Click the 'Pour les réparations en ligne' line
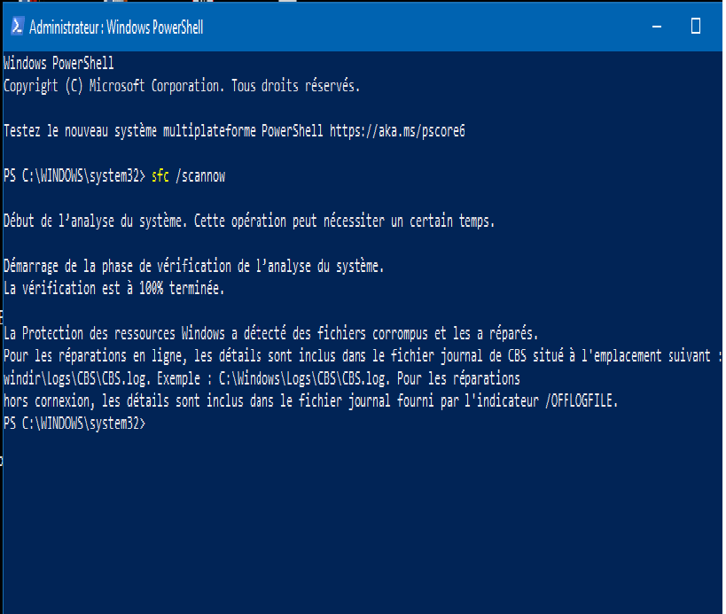Image resolution: width=726 pixels, height=614 pixels. (363, 356)
